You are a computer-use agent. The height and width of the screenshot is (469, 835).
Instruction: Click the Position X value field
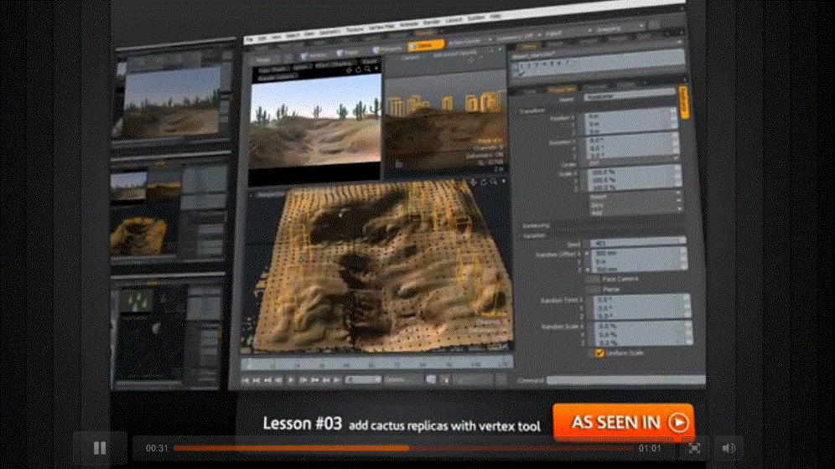(x=631, y=115)
